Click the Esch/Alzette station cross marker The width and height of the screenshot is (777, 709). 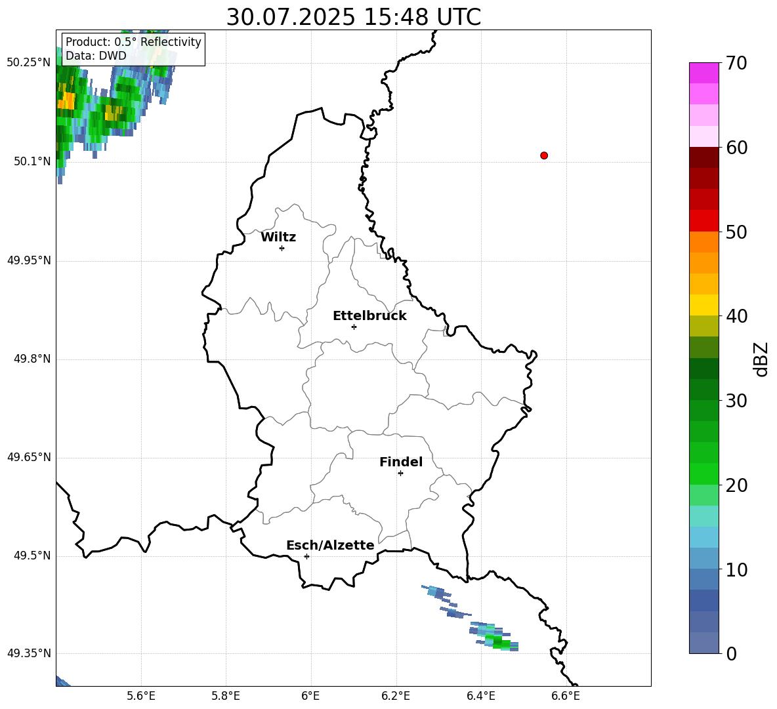(306, 556)
